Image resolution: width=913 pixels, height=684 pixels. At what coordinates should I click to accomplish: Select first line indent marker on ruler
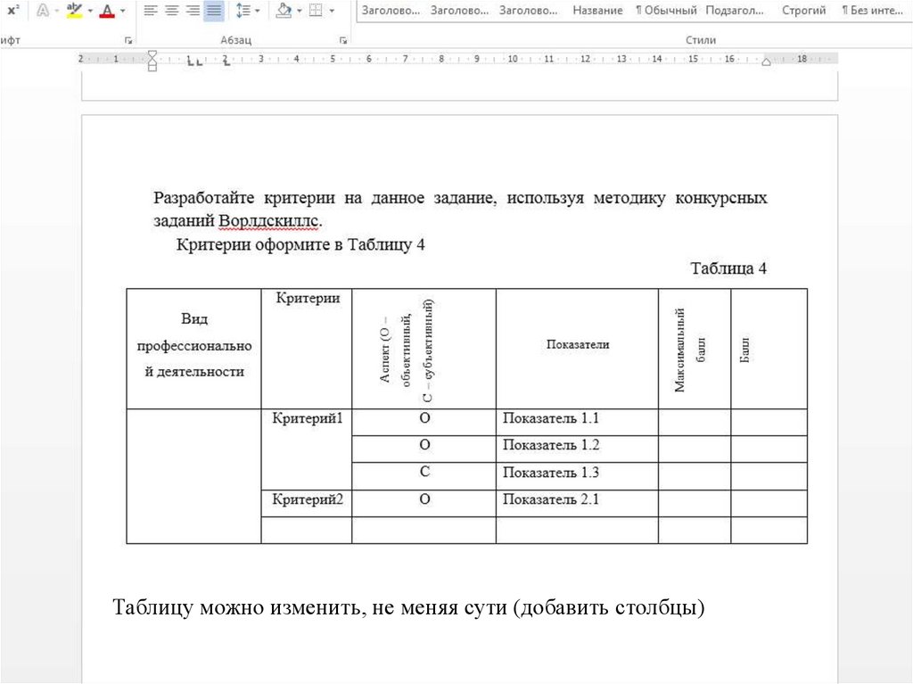coord(152,54)
